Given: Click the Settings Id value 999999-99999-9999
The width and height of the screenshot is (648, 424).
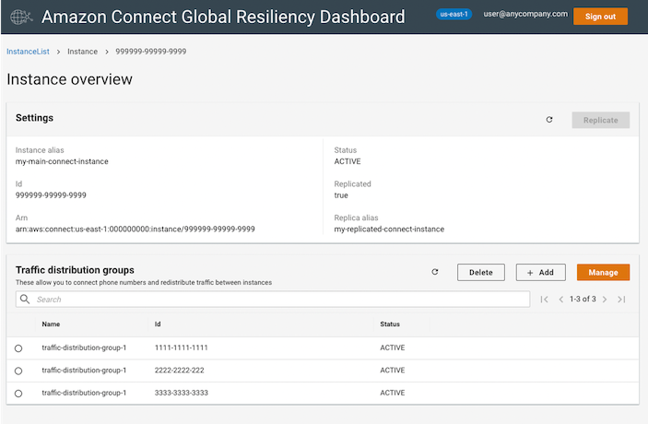Looking at the screenshot, I should pos(51,195).
